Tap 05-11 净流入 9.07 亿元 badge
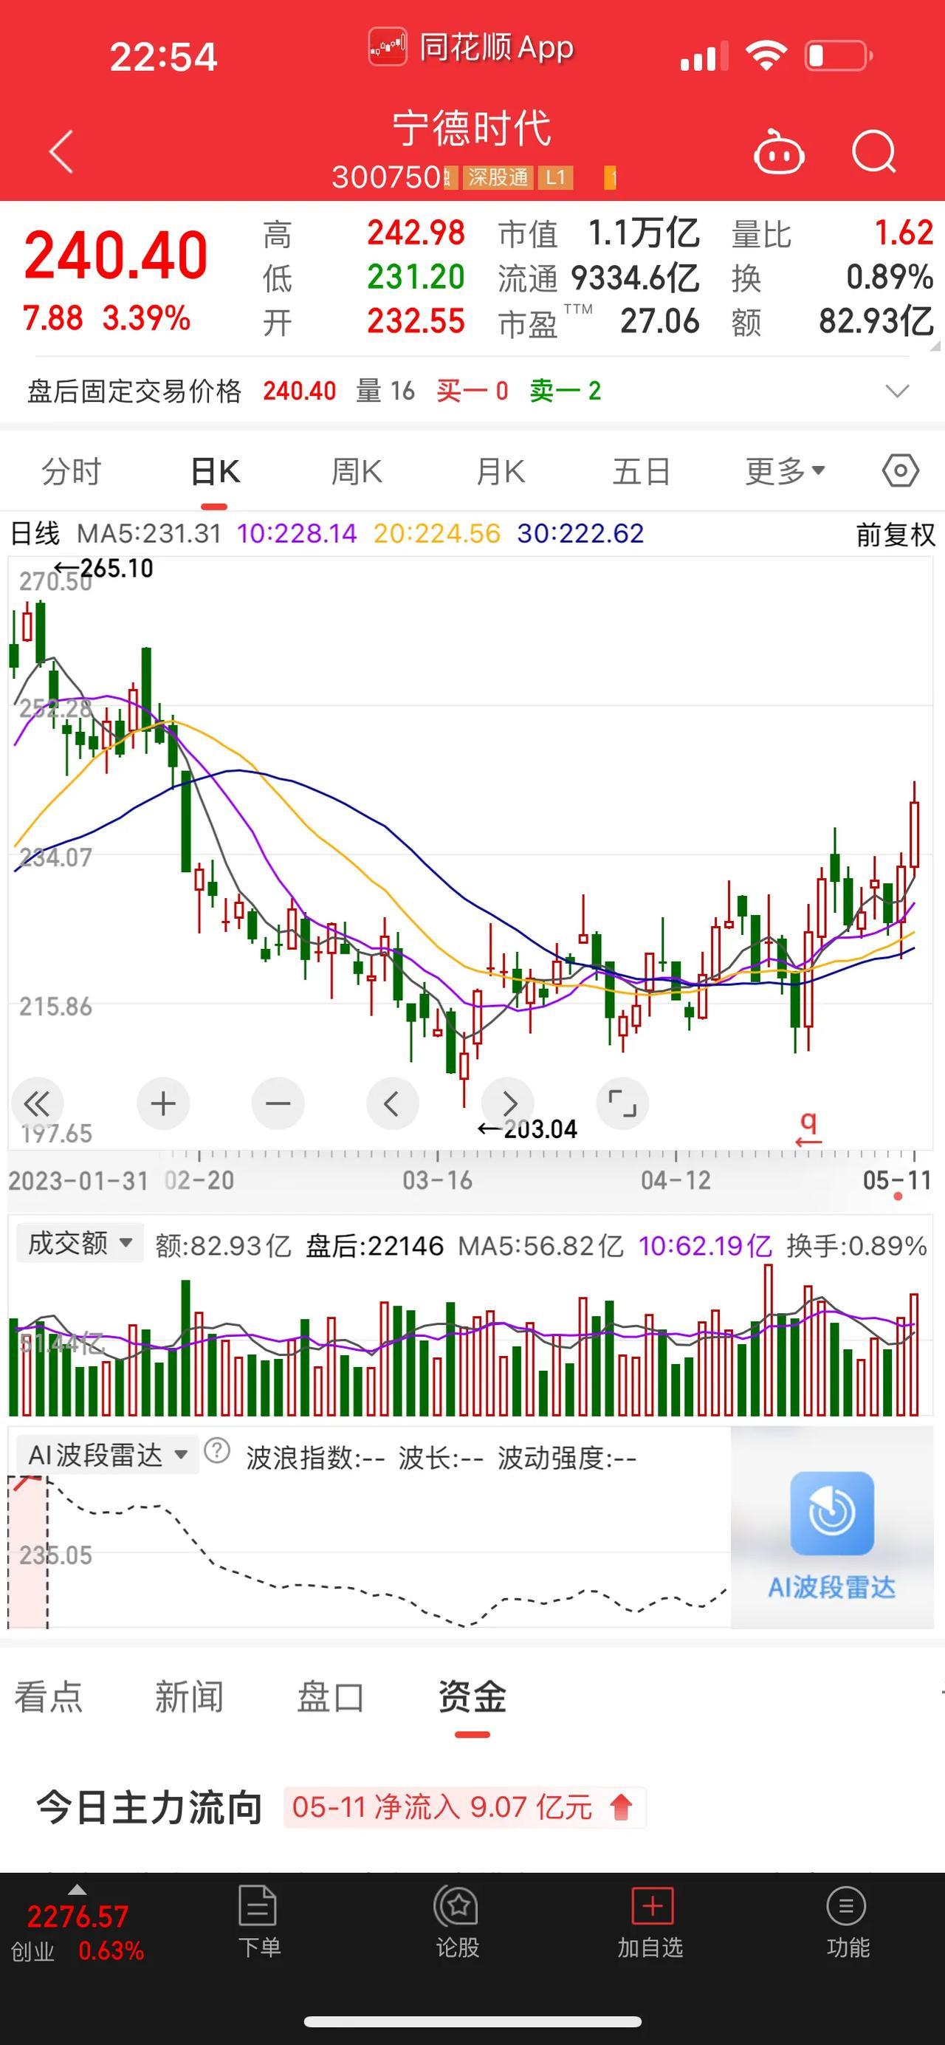 (465, 1807)
